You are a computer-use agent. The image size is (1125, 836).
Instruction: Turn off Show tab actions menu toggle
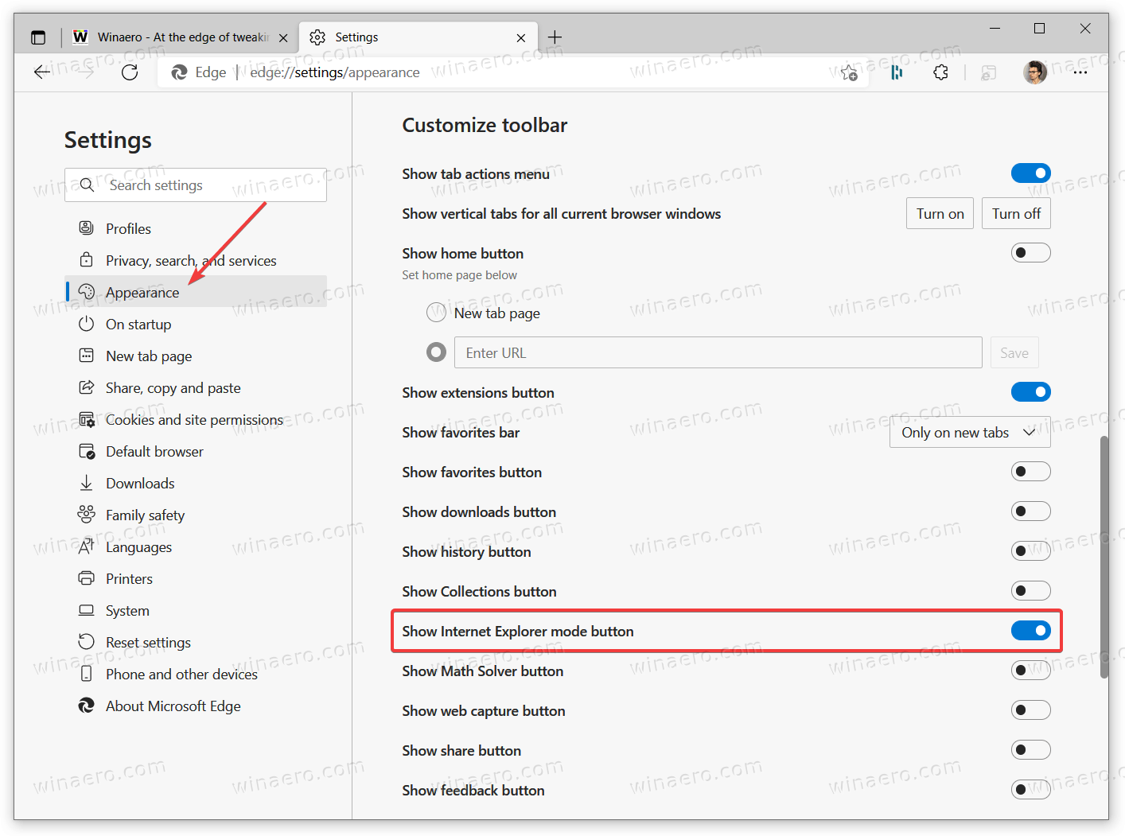pyautogui.click(x=1030, y=173)
